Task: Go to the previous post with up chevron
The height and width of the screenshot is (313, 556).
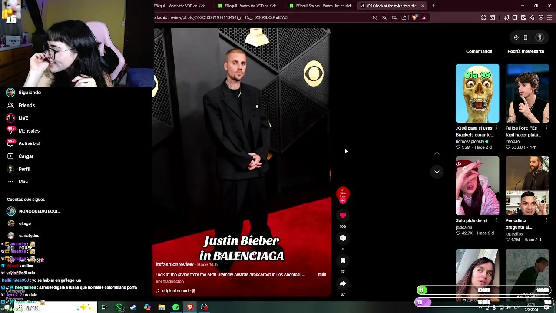Action: 437,153
